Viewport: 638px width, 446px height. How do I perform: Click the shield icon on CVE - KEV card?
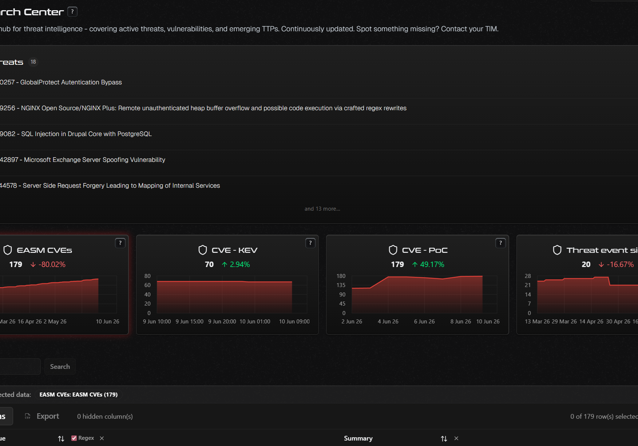203,250
